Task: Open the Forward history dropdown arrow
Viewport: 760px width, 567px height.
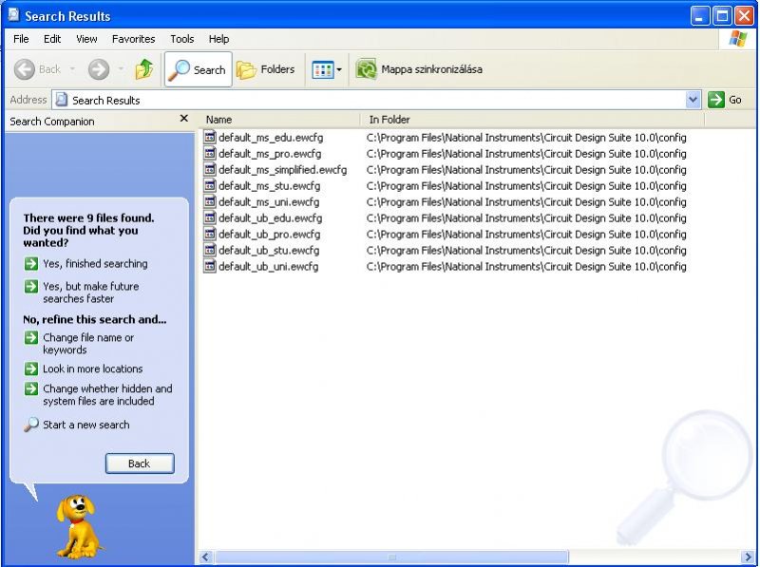Action: click(x=121, y=69)
